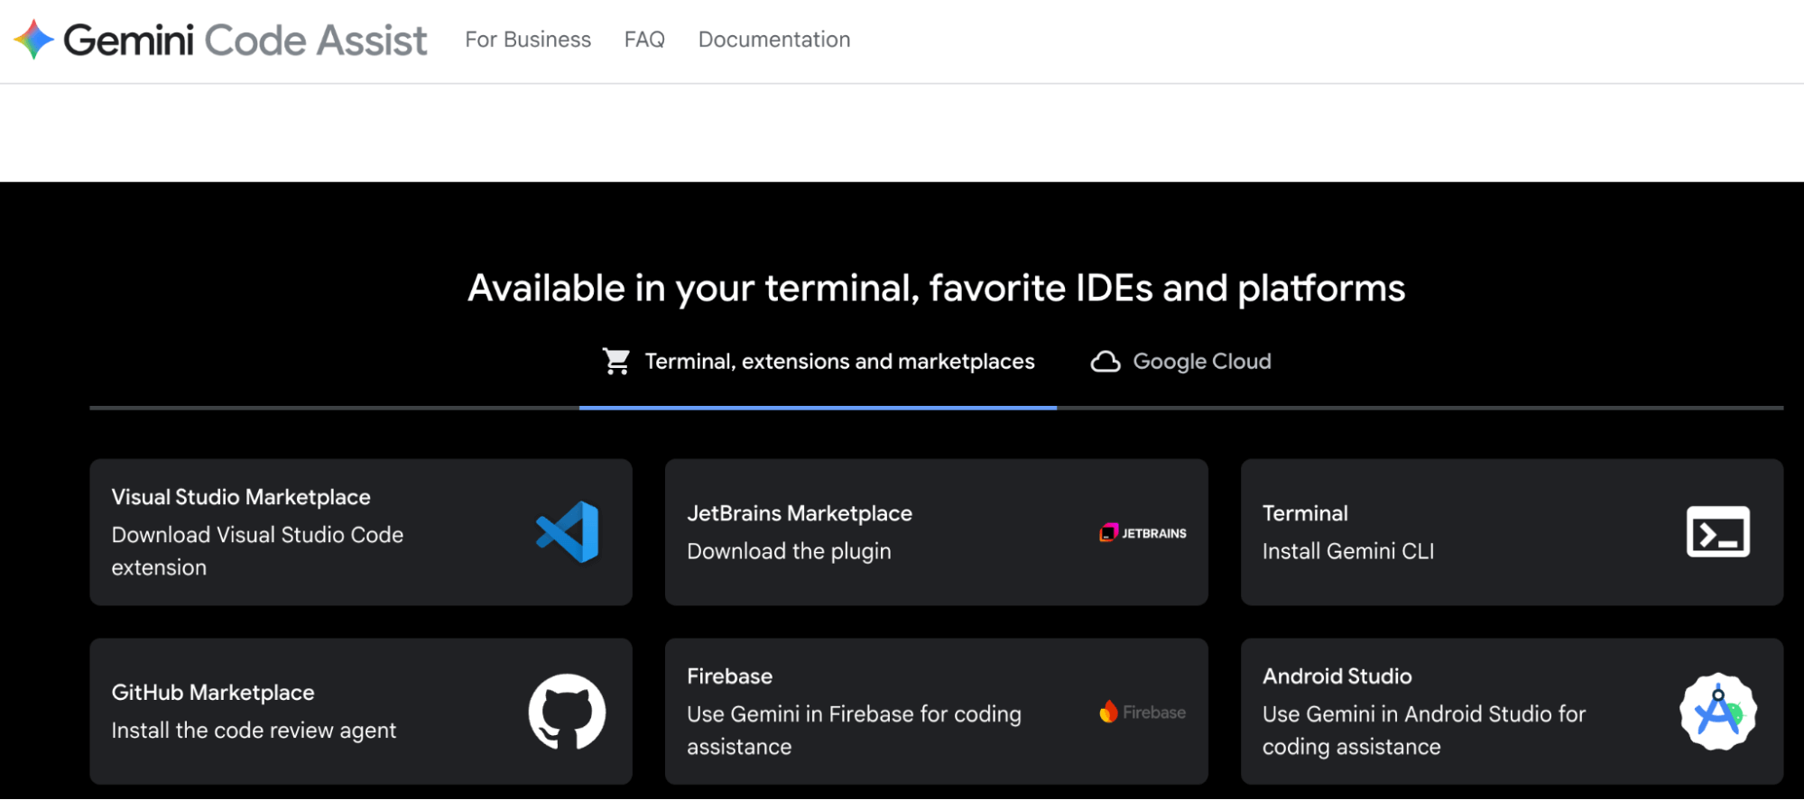The width and height of the screenshot is (1804, 800).
Task: Click Download the plugin for JetBrains
Action: [789, 551]
